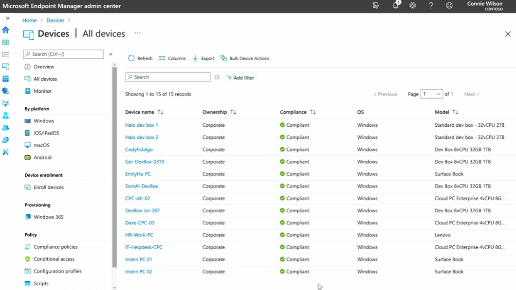Select Windows 365 under Provisioning

pos(48,217)
